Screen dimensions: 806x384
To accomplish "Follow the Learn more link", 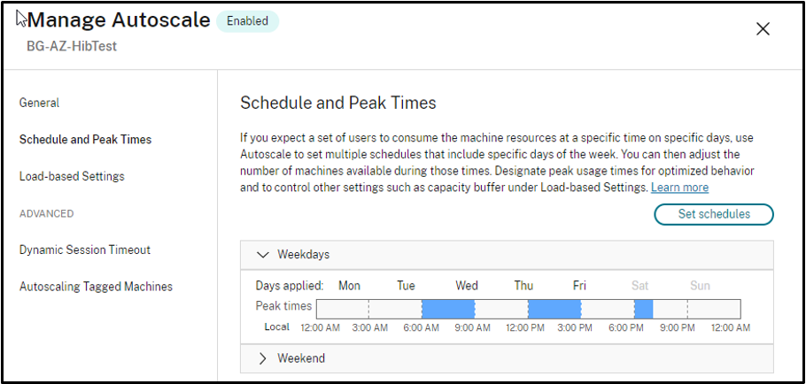I will click(x=679, y=188).
